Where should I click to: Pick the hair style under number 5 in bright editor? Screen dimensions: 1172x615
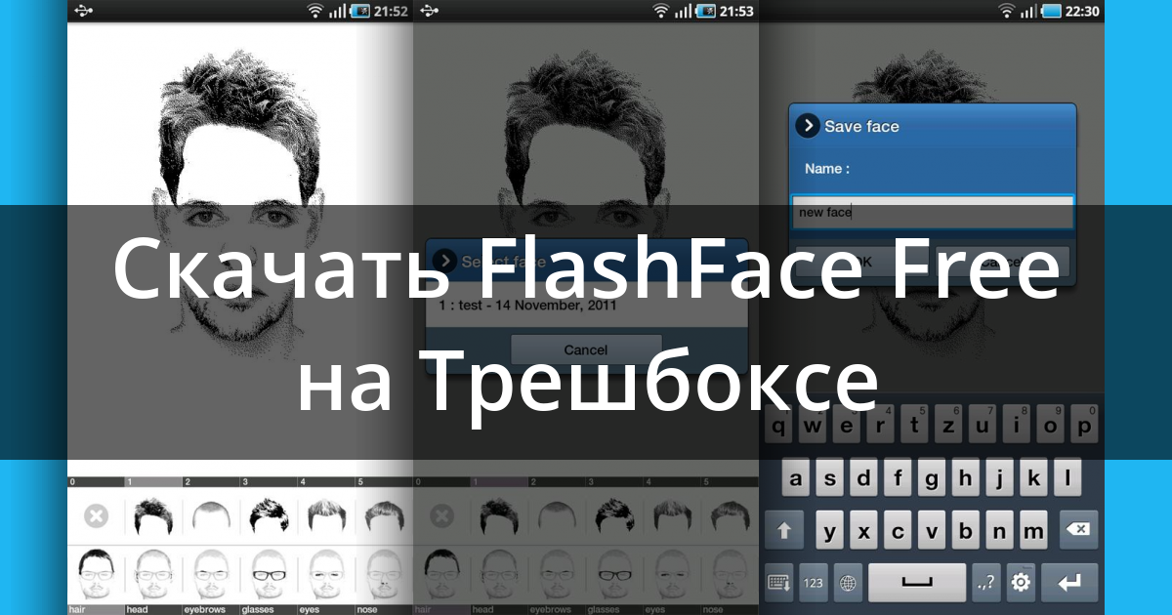[384, 516]
